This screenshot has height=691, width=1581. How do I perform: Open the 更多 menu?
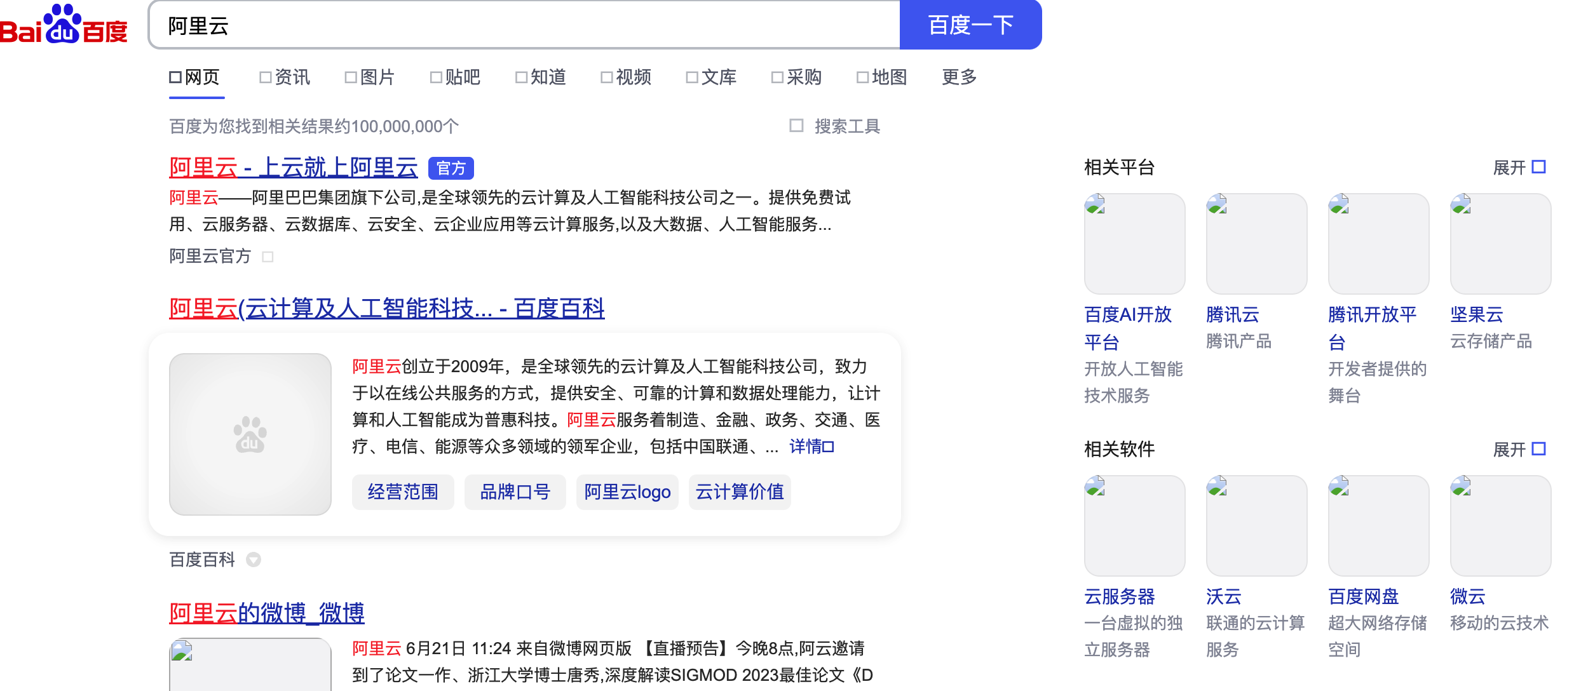[x=960, y=77]
